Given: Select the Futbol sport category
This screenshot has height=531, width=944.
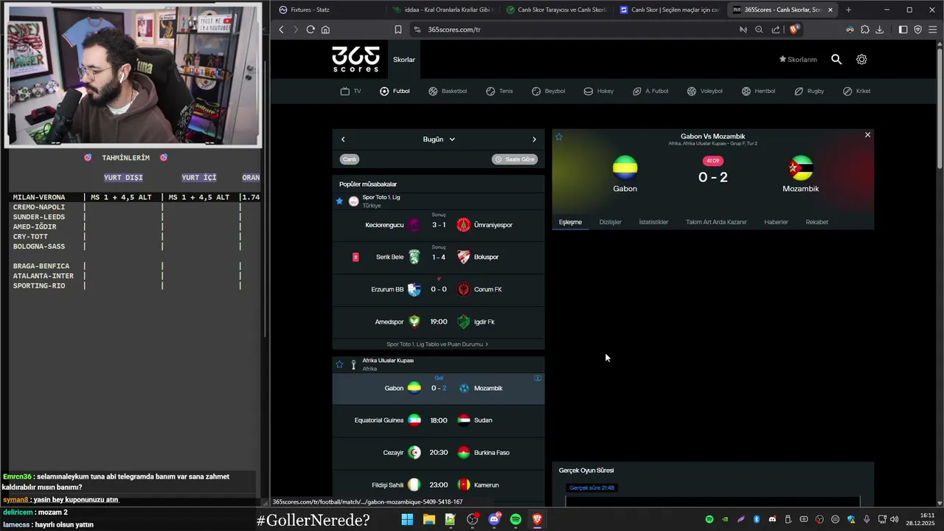Looking at the screenshot, I should 395,91.
